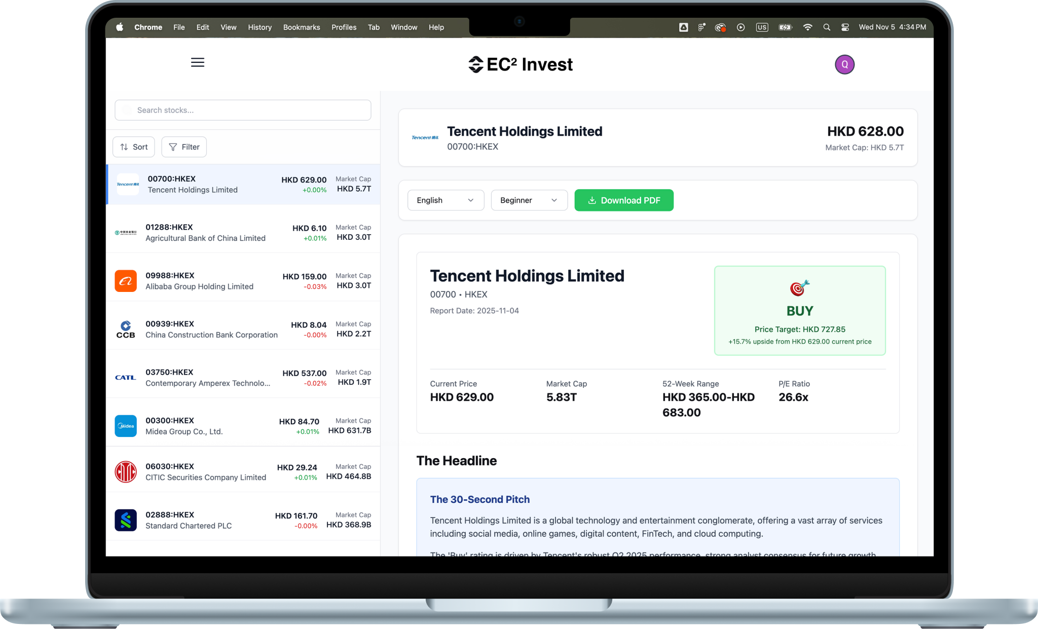Click the CATL logo icon

click(125, 377)
